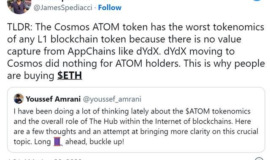Screen dimensions: 270x160
Task: Click the thread spool emoji
Action: point(58,141)
